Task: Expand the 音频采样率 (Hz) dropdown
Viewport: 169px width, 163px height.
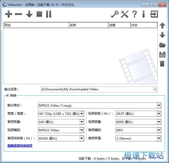Action: [82, 138]
